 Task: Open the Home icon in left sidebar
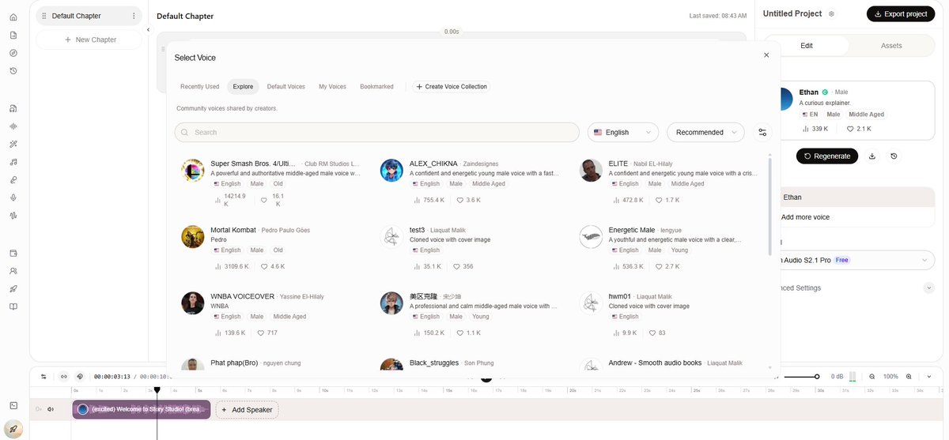[13, 17]
